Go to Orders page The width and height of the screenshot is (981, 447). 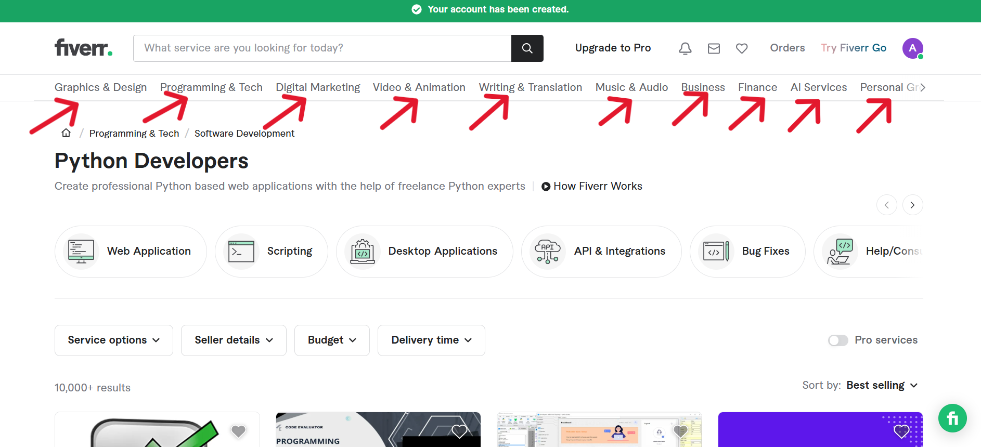(x=788, y=48)
